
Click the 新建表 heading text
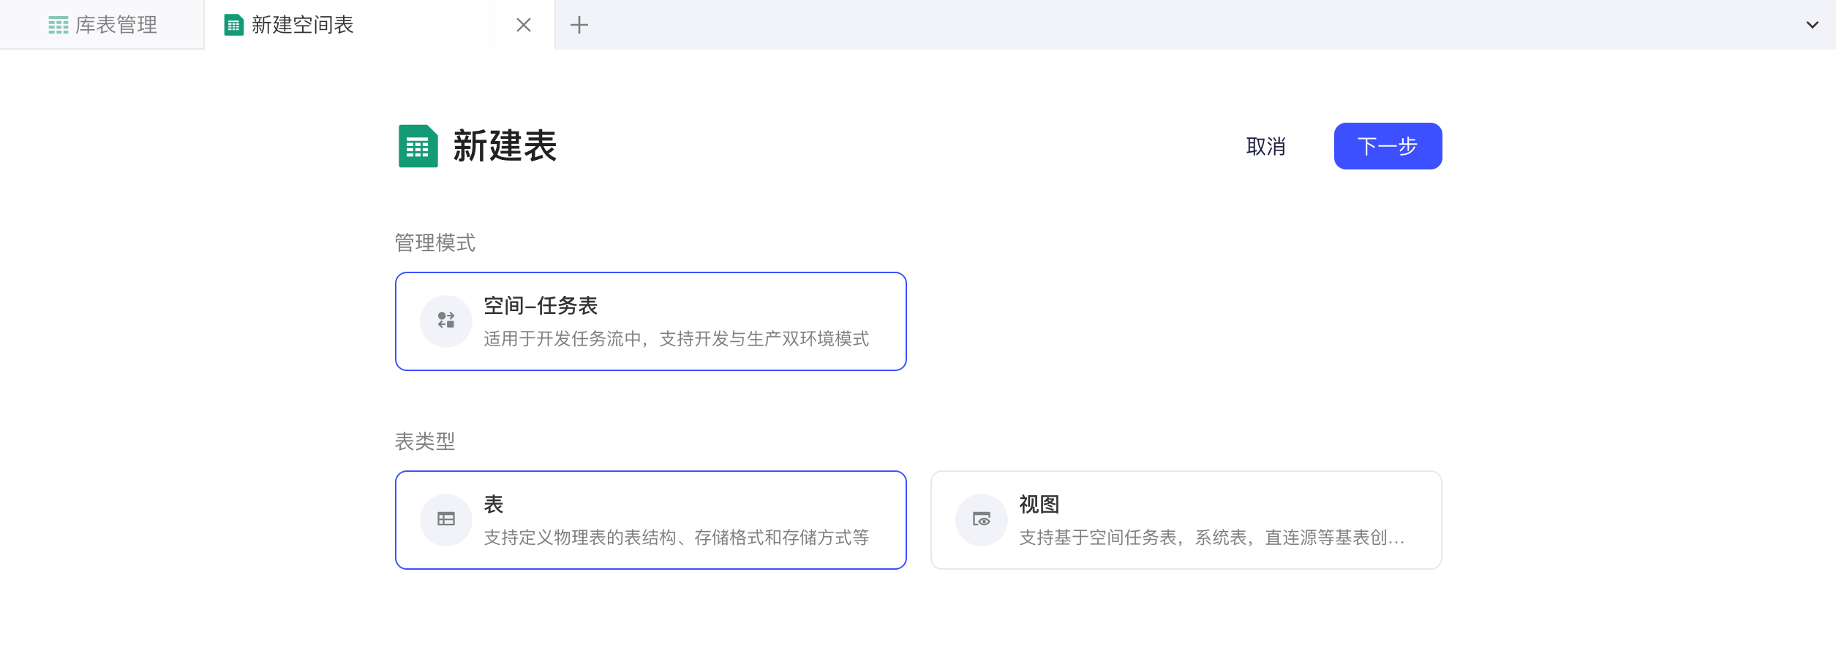505,146
